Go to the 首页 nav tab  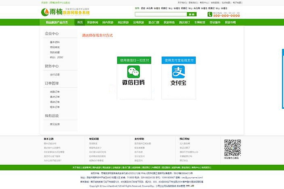pyautogui.click(x=80, y=22)
